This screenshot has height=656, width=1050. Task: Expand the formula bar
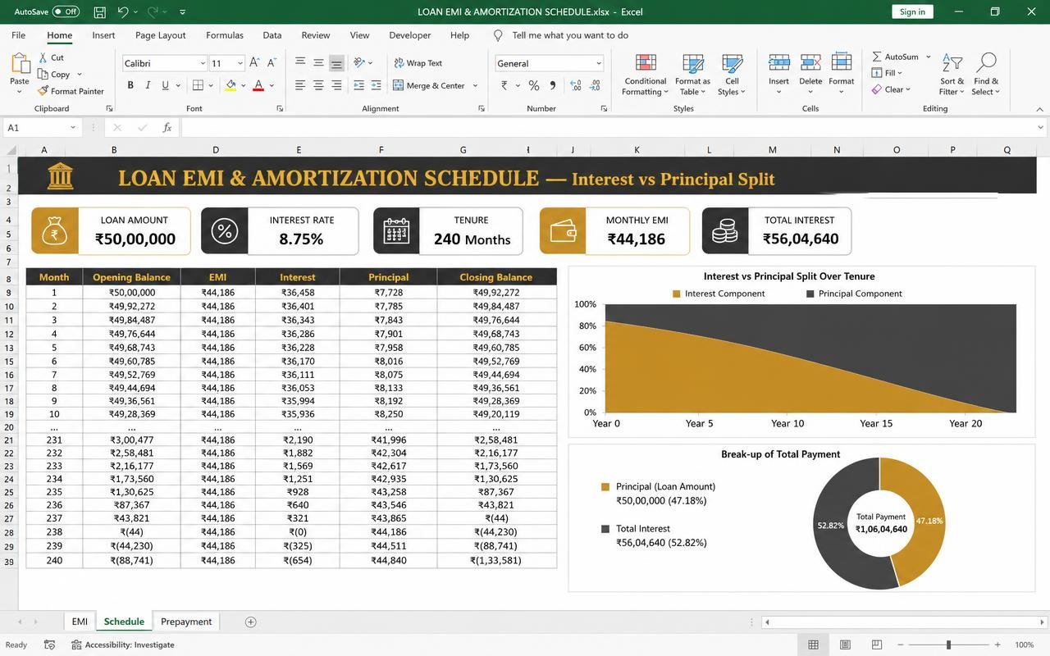click(1041, 127)
